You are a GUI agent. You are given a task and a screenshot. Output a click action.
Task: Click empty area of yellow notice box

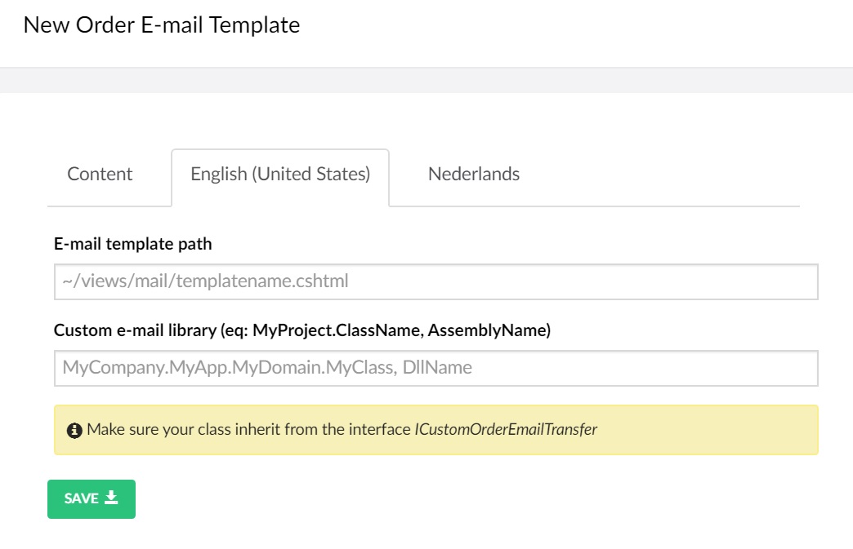(708, 430)
